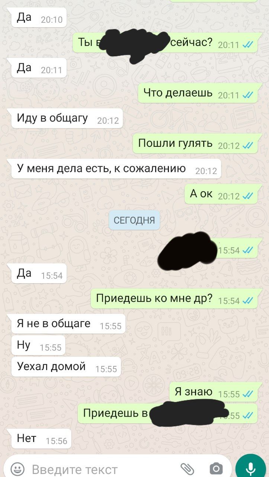Tap the 'У меня дела есть, к сожалению' message

(x=116, y=169)
